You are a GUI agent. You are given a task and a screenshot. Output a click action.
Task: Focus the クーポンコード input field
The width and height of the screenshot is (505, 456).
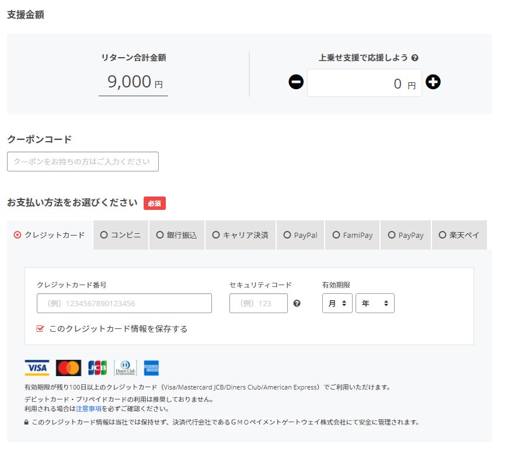83,162
